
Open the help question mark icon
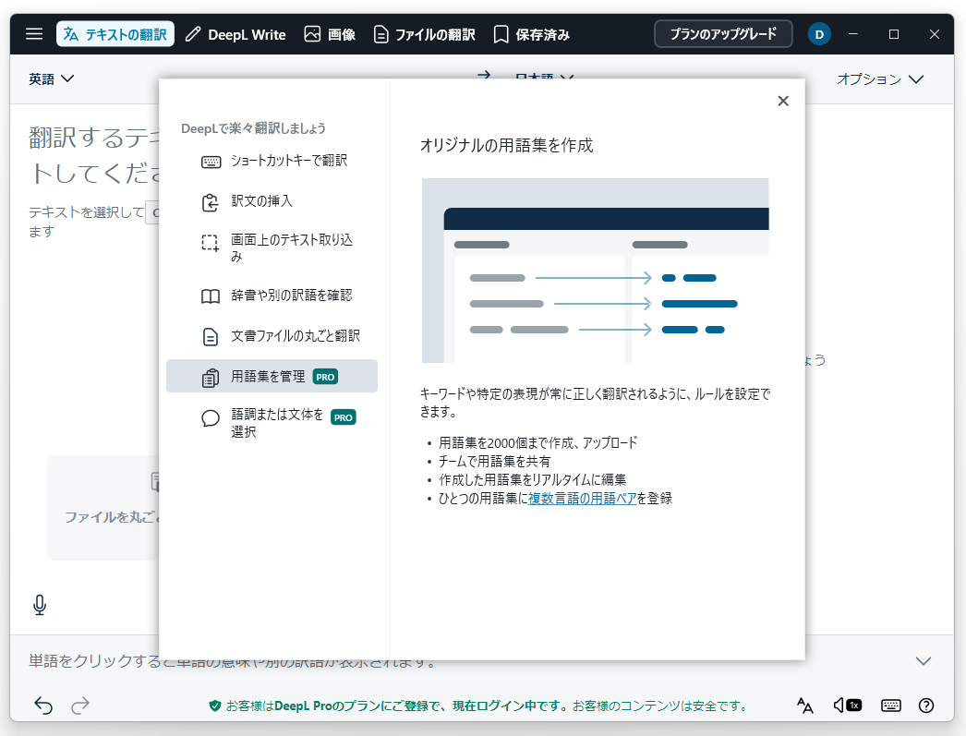click(x=926, y=705)
